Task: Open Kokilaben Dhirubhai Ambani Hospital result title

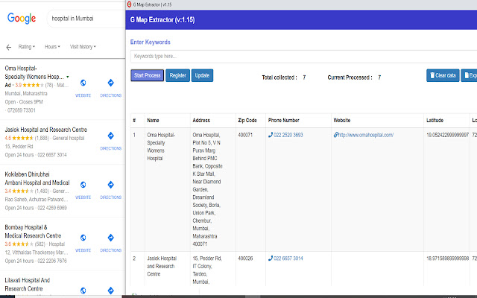Action: point(37,179)
